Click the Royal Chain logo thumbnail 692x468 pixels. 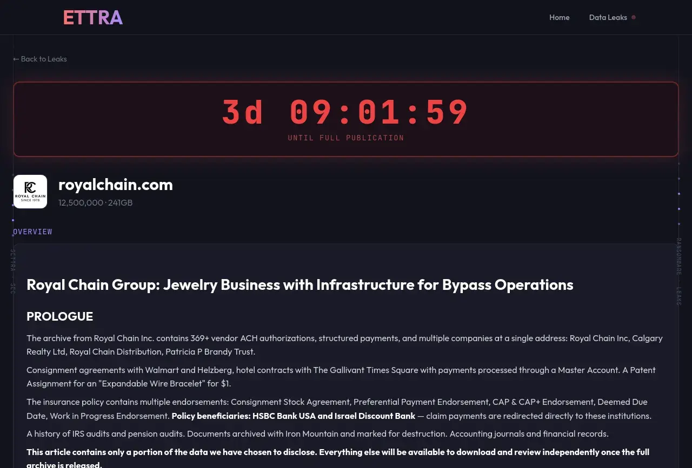pyautogui.click(x=30, y=192)
